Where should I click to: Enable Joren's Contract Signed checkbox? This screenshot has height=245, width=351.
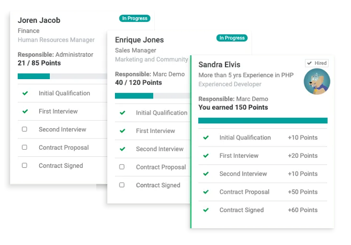(24, 165)
